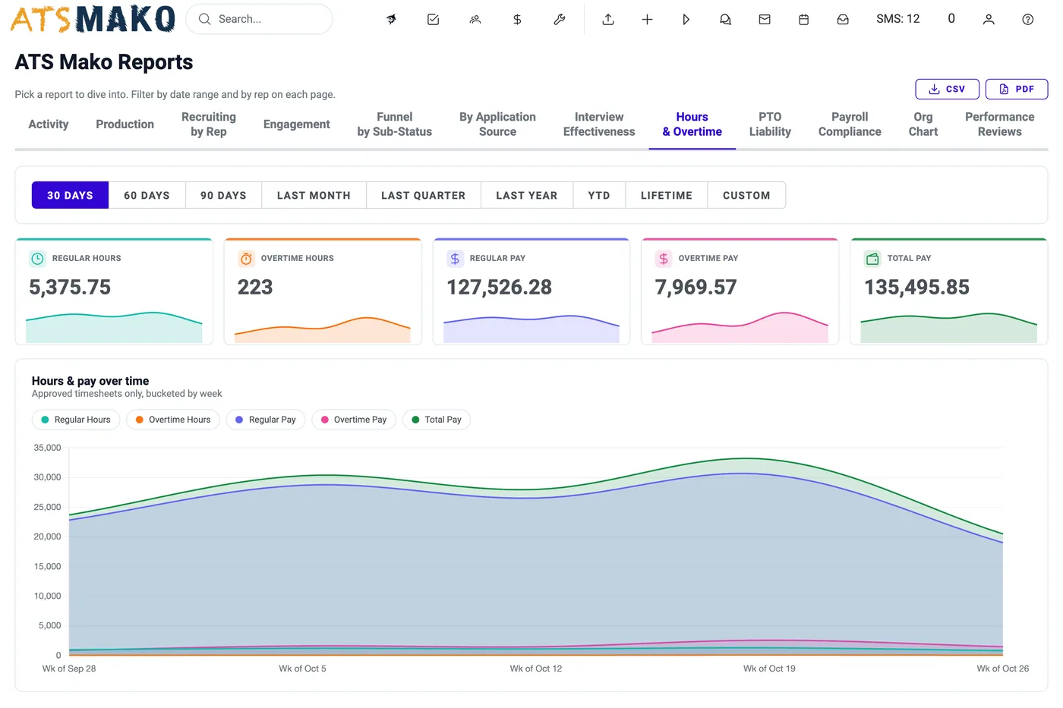The image size is (1063, 708).
Task: Select the YTD date range
Action: coord(599,195)
